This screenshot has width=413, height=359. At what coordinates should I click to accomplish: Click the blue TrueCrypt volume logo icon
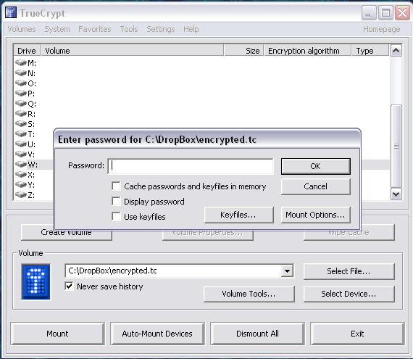(36, 282)
